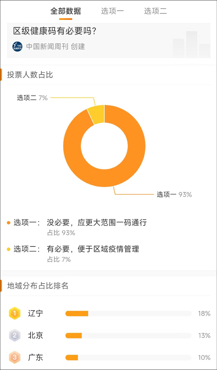Viewport: 217px width, 370px height.
Task: Click the gold rank 1 medal icon
Action: coord(15,313)
